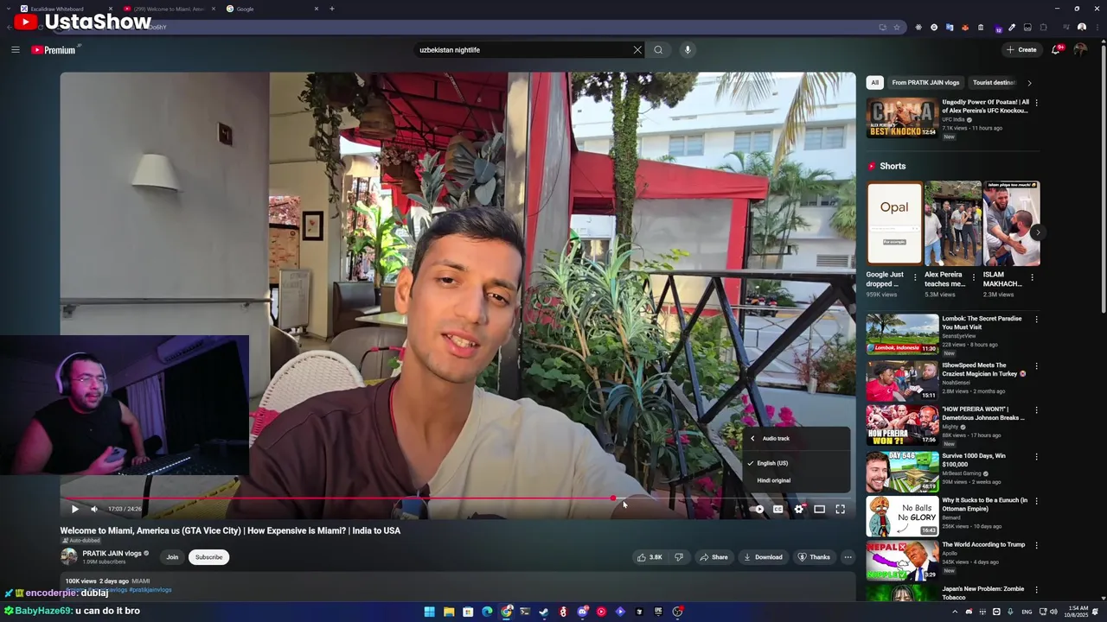This screenshot has width=1107, height=622.
Task: Open Chrome three-dot menu
Action: (x=1097, y=28)
